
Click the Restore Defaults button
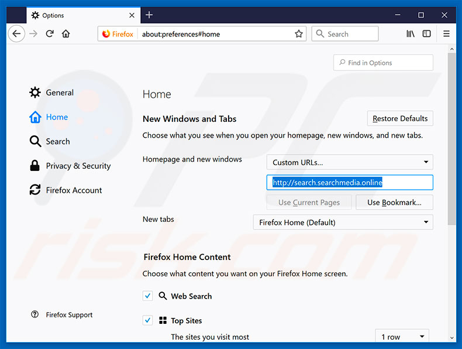(400, 118)
